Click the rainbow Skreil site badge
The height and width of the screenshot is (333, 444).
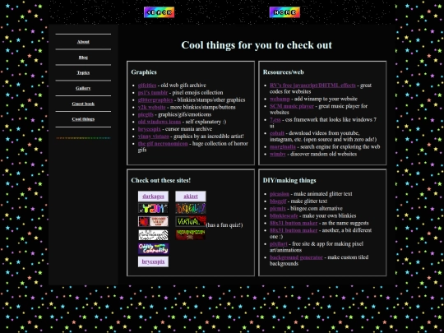tap(191, 208)
